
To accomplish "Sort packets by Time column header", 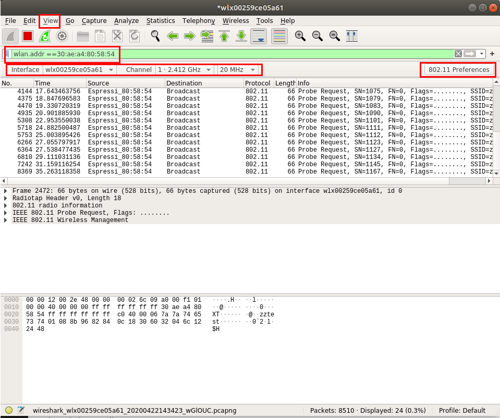I will point(60,83).
